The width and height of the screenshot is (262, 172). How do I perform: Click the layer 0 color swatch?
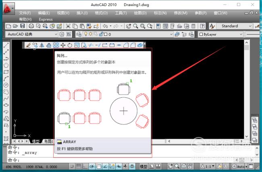pyautogui.click(x=106, y=34)
